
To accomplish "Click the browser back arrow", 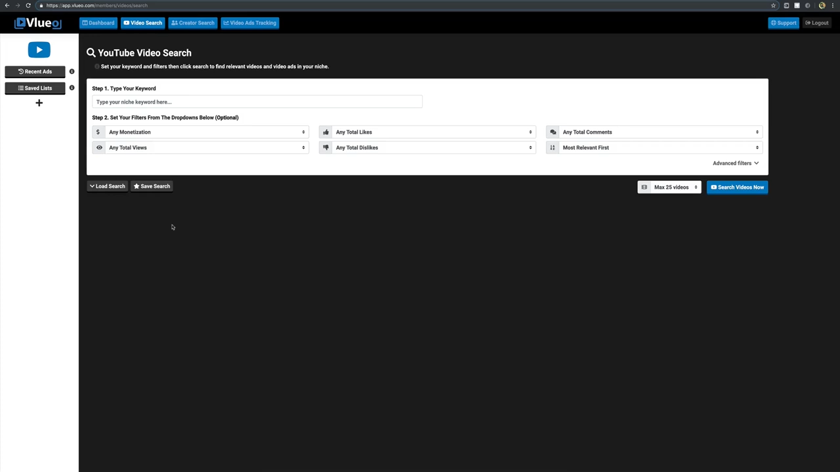I will click(x=7, y=5).
